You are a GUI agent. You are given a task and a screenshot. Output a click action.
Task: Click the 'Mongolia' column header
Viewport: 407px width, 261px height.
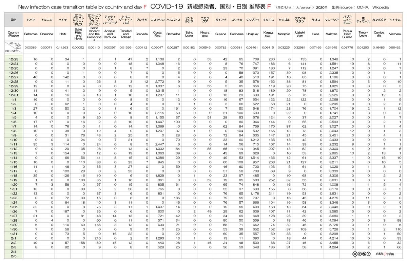tap(284, 34)
